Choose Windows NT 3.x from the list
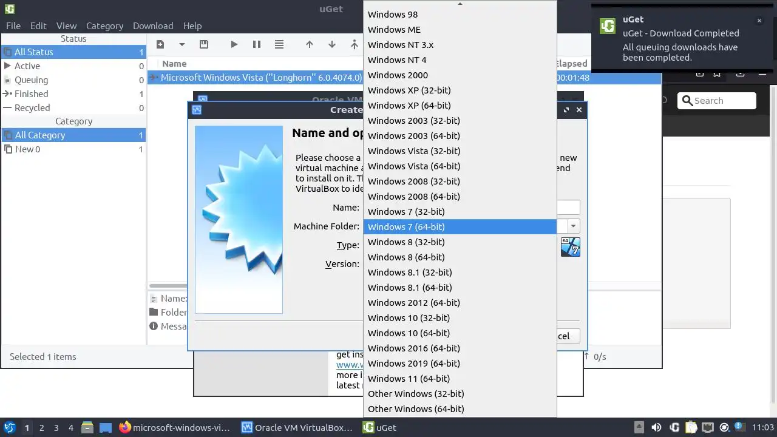This screenshot has height=437, width=777. (x=460, y=44)
